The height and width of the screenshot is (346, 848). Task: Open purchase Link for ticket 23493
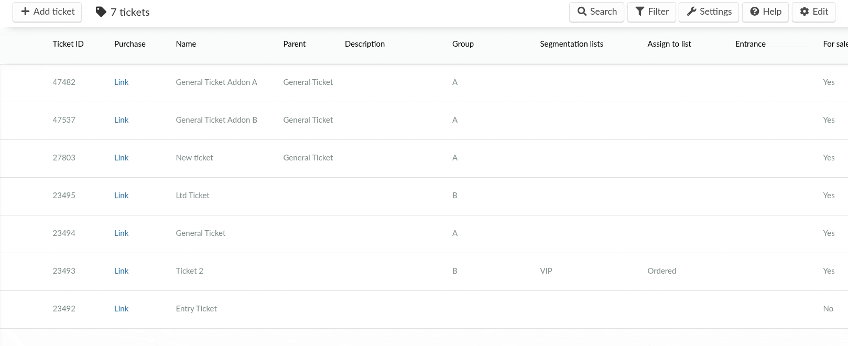tap(122, 271)
